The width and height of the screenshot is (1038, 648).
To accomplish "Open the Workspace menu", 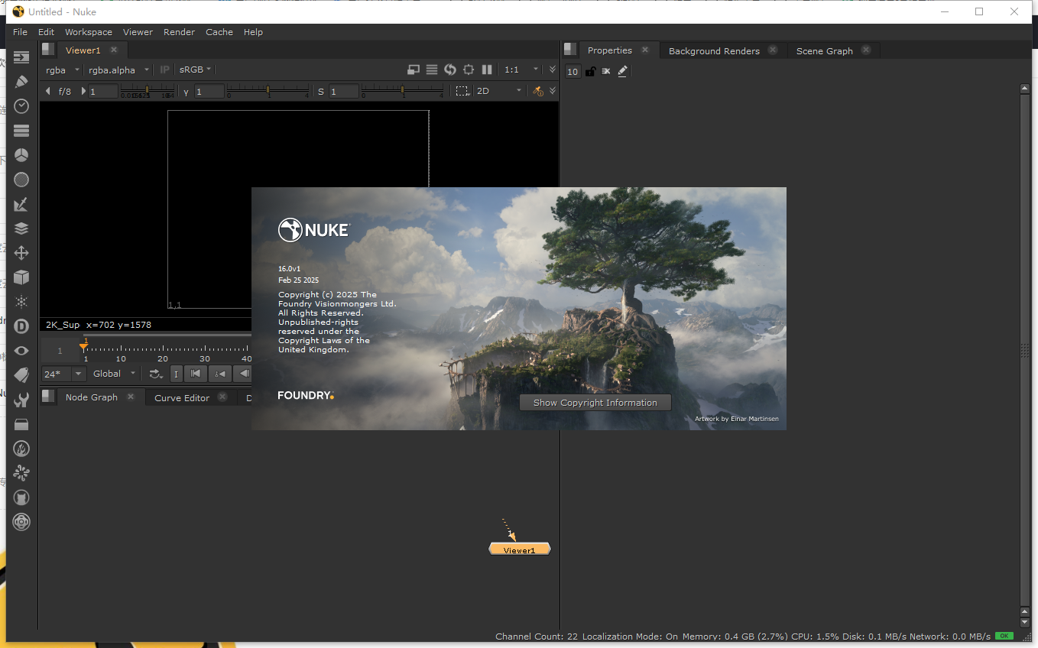I will coord(89,32).
